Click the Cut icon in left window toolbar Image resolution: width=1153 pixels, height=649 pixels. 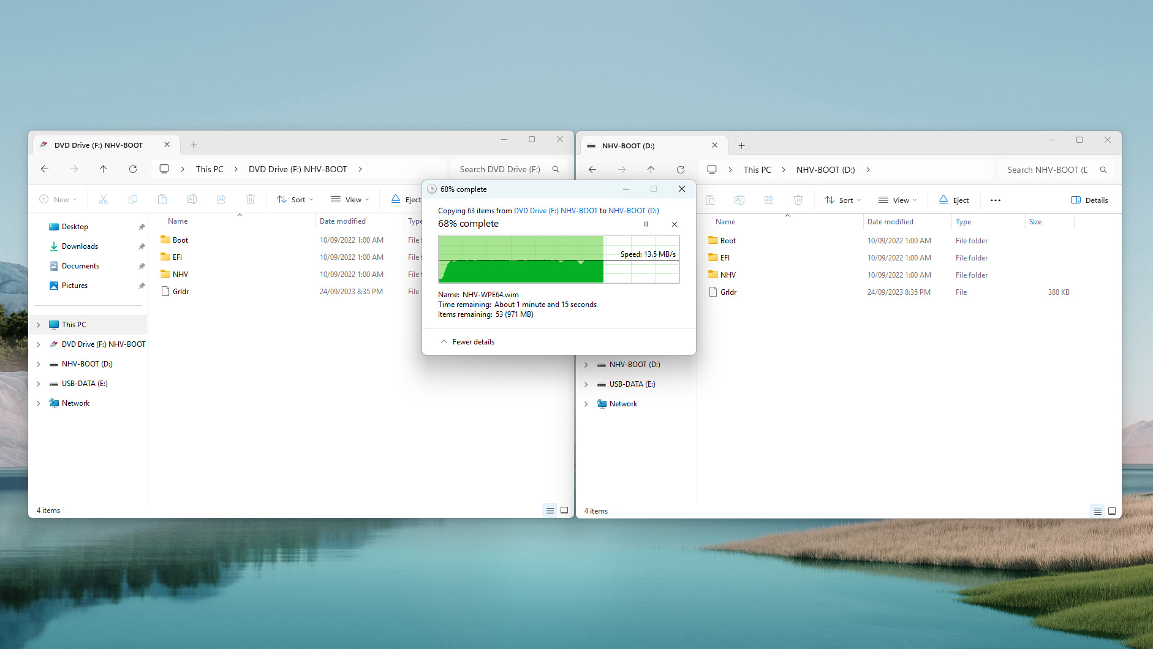tap(104, 200)
